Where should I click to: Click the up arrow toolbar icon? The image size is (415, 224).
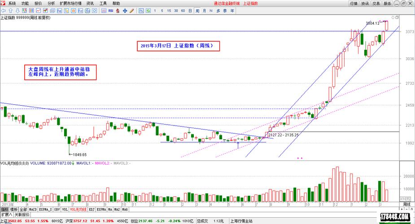point(11,11)
